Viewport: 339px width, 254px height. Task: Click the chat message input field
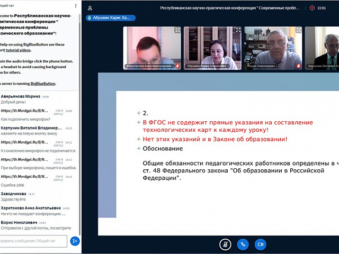33,241
